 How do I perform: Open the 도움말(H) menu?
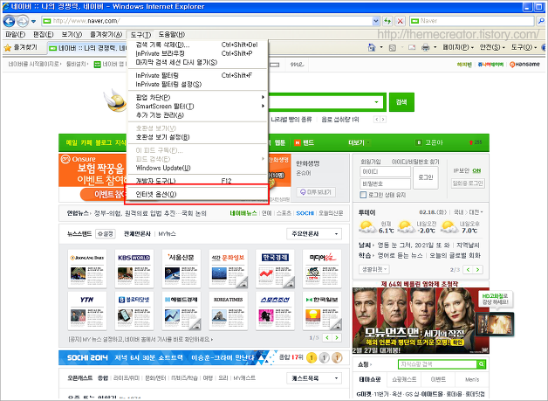click(x=172, y=34)
